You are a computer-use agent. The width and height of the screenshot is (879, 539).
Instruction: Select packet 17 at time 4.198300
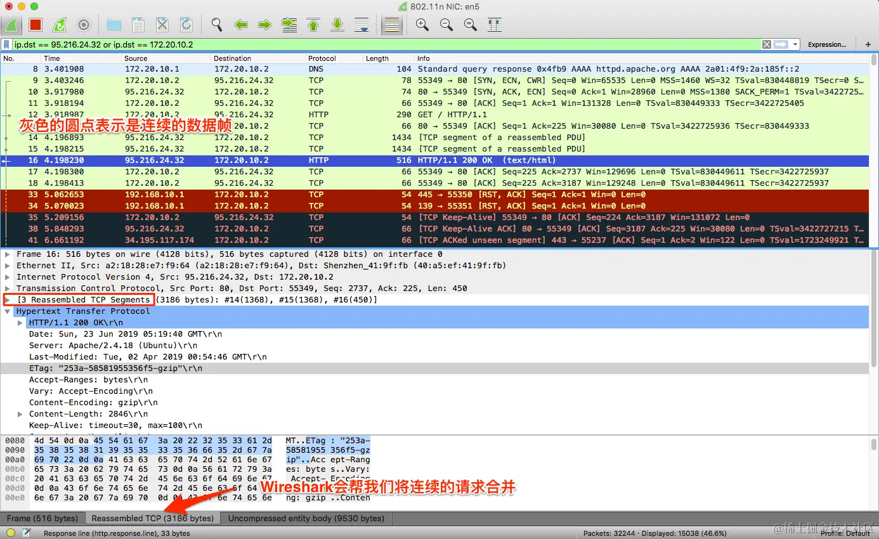click(x=434, y=172)
